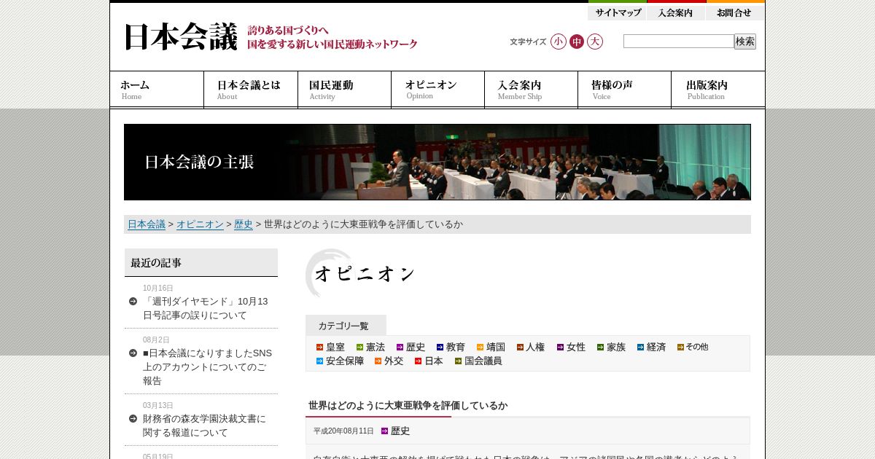875x459 pixels.
Task: Click the icon next to 教育 category
Action: point(440,348)
